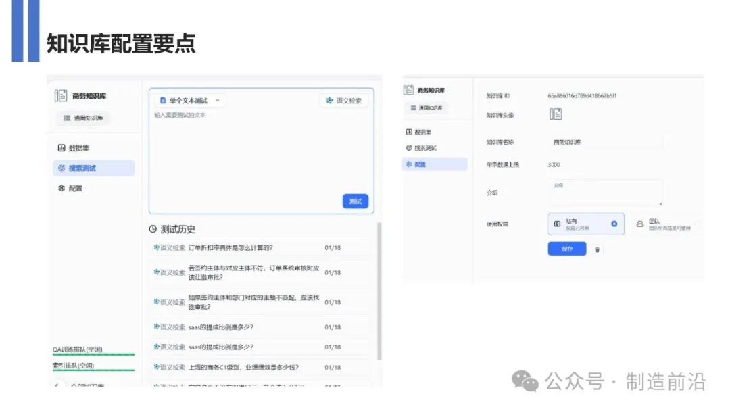Open the 单个文本测试 dropdown
Image resolution: width=730 pixels, height=411 pixels.
click(x=189, y=101)
